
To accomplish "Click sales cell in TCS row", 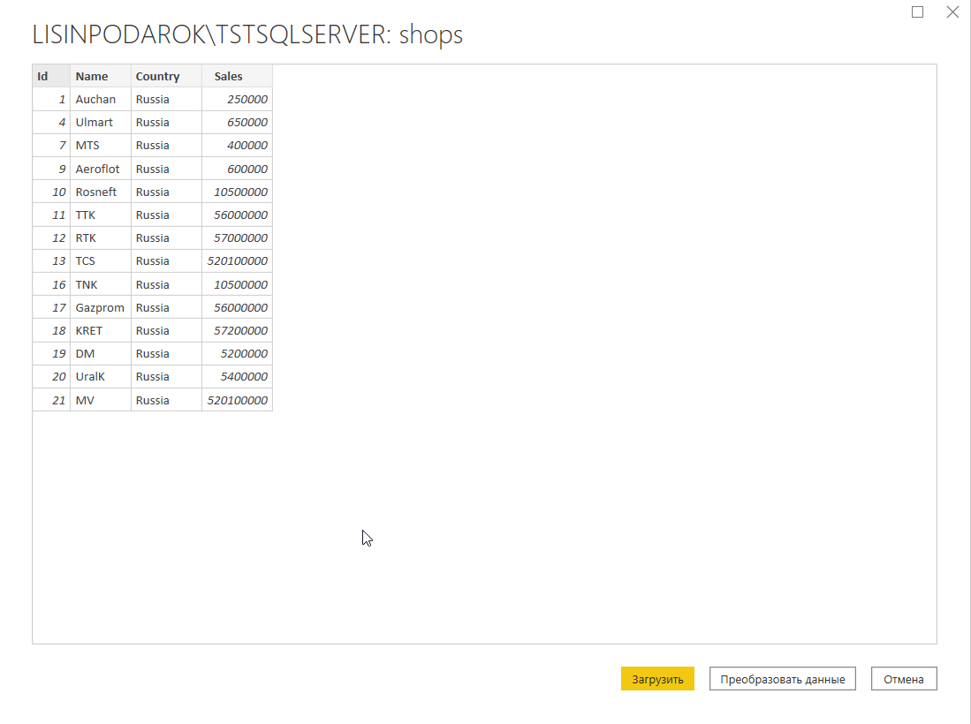I will point(237,261).
